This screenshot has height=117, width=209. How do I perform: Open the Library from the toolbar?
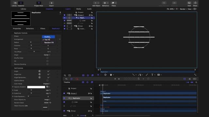(x=14, y=4)
